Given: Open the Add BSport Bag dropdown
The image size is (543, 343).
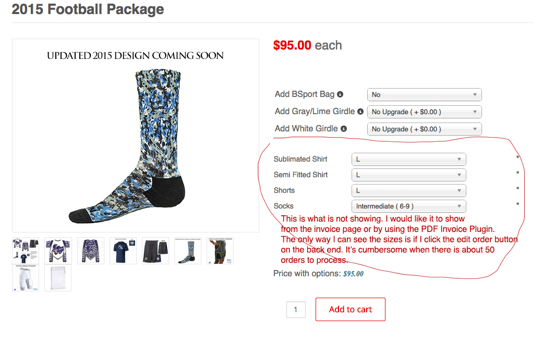Looking at the screenshot, I should pyautogui.click(x=424, y=95).
